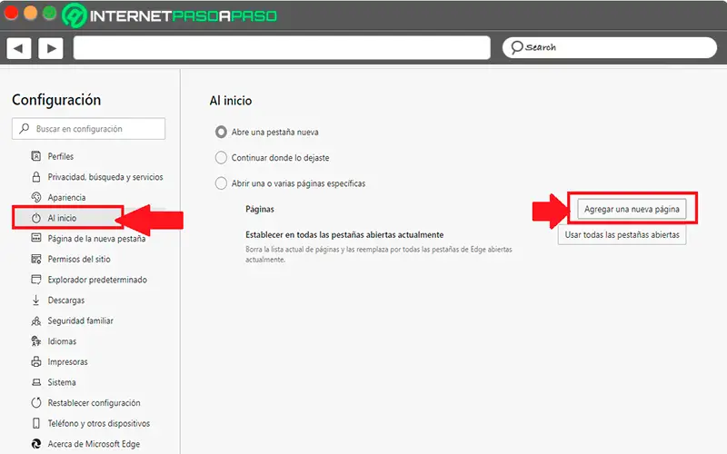Click the browser address bar field
Image resolution: width=727 pixels, height=454 pixels.
[282, 47]
